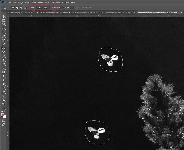Open the Window menu
184x150 pixels.
[x=65, y=2]
